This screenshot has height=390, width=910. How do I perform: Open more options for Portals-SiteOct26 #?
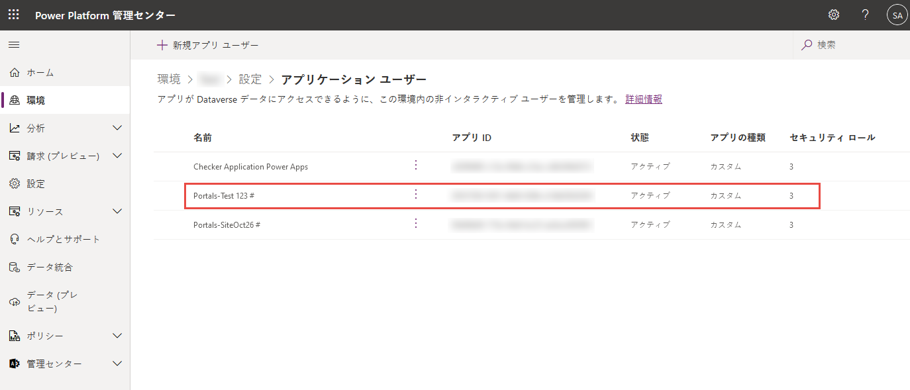416,223
